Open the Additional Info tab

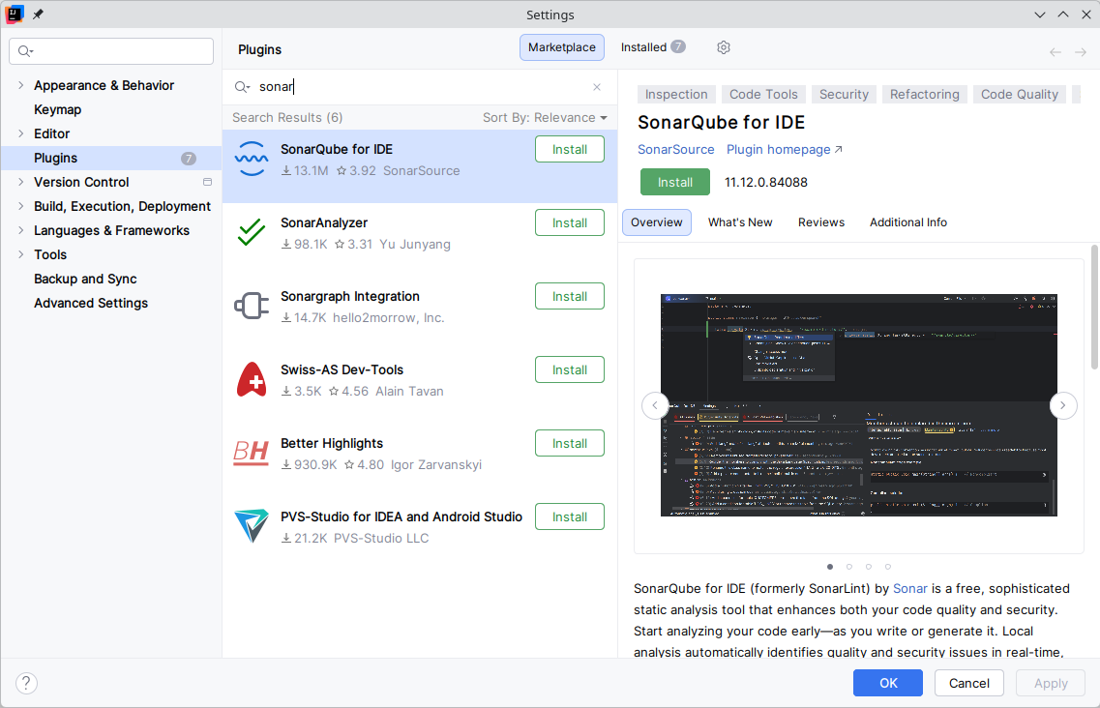point(907,222)
